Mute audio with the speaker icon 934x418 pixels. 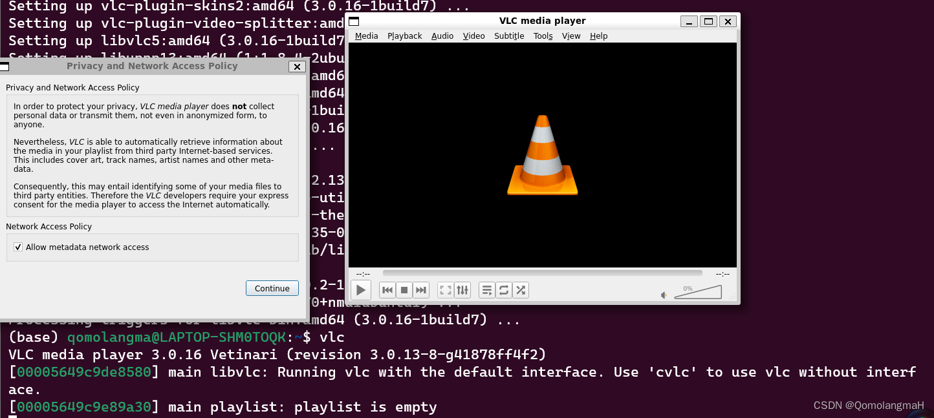coord(664,295)
